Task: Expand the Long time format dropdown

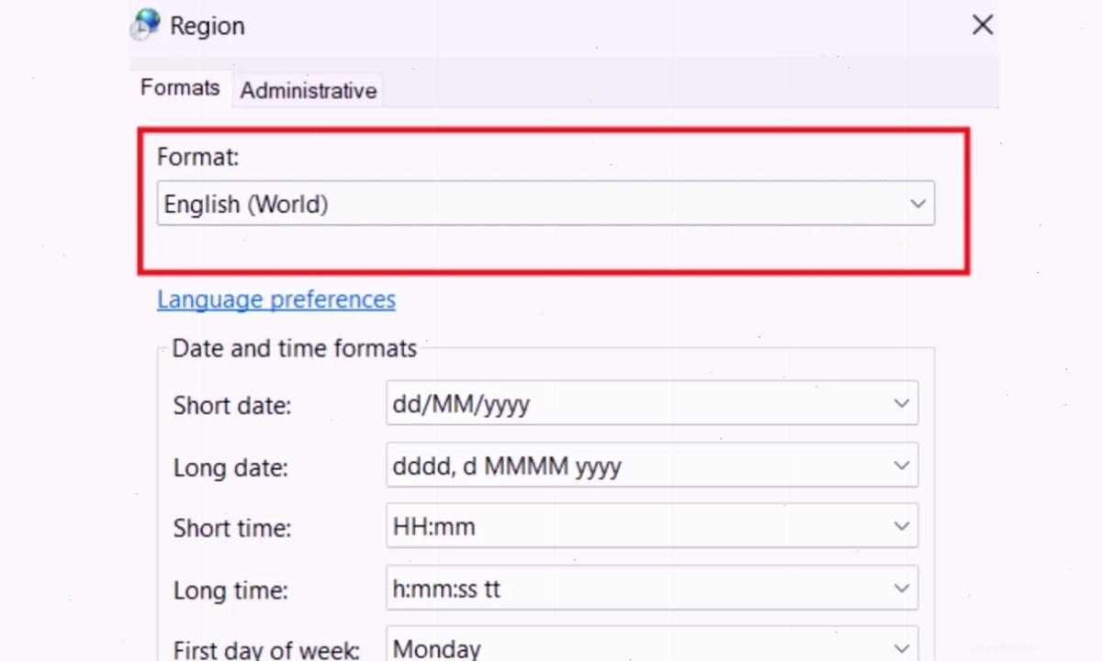Action: (x=652, y=589)
